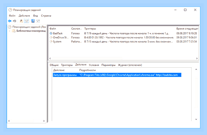Sort by the Триггеры column header
The width and height of the screenshot is (207, 135).
(90, 29)
